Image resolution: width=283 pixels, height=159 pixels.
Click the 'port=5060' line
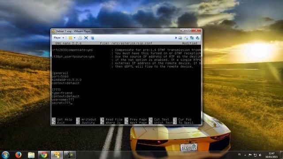pos(60,76)
